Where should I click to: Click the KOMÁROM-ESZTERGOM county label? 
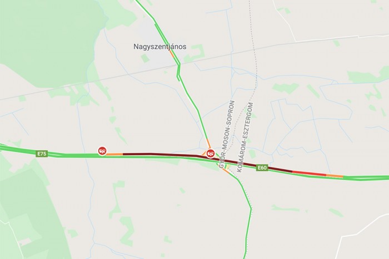click(245, 138)
